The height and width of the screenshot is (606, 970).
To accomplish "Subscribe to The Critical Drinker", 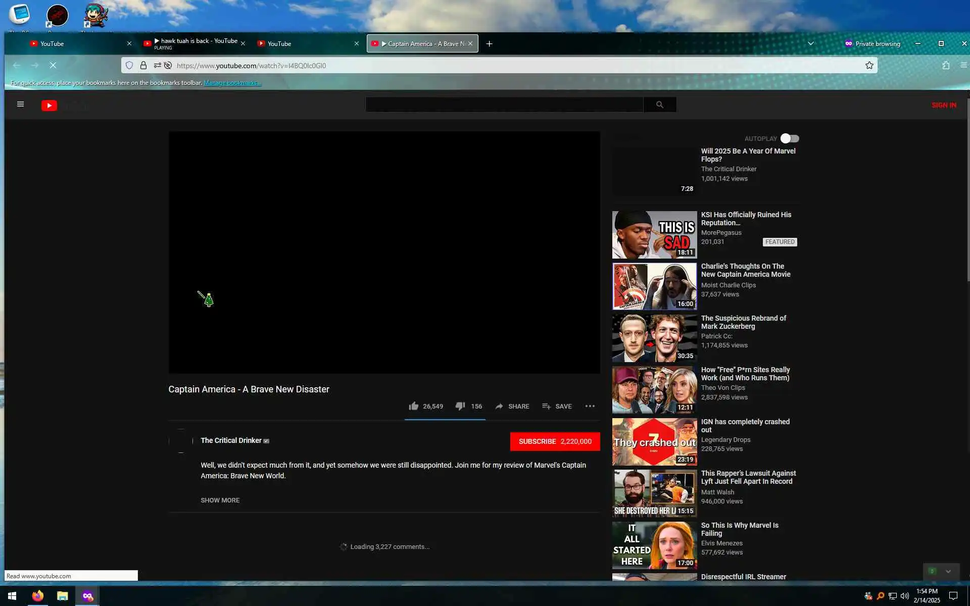I will click(555, 441).
